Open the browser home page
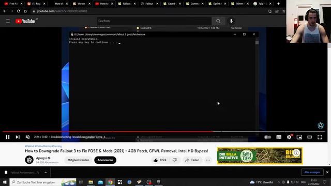This screenshot has height=186, width=331. 25,11
